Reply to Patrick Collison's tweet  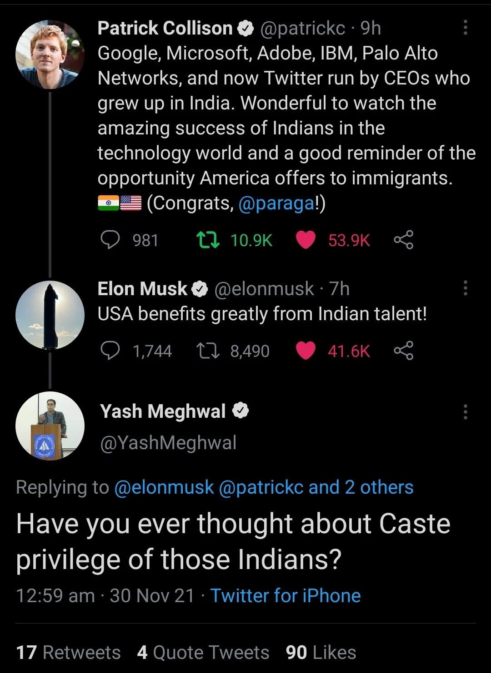pos(110,240)
